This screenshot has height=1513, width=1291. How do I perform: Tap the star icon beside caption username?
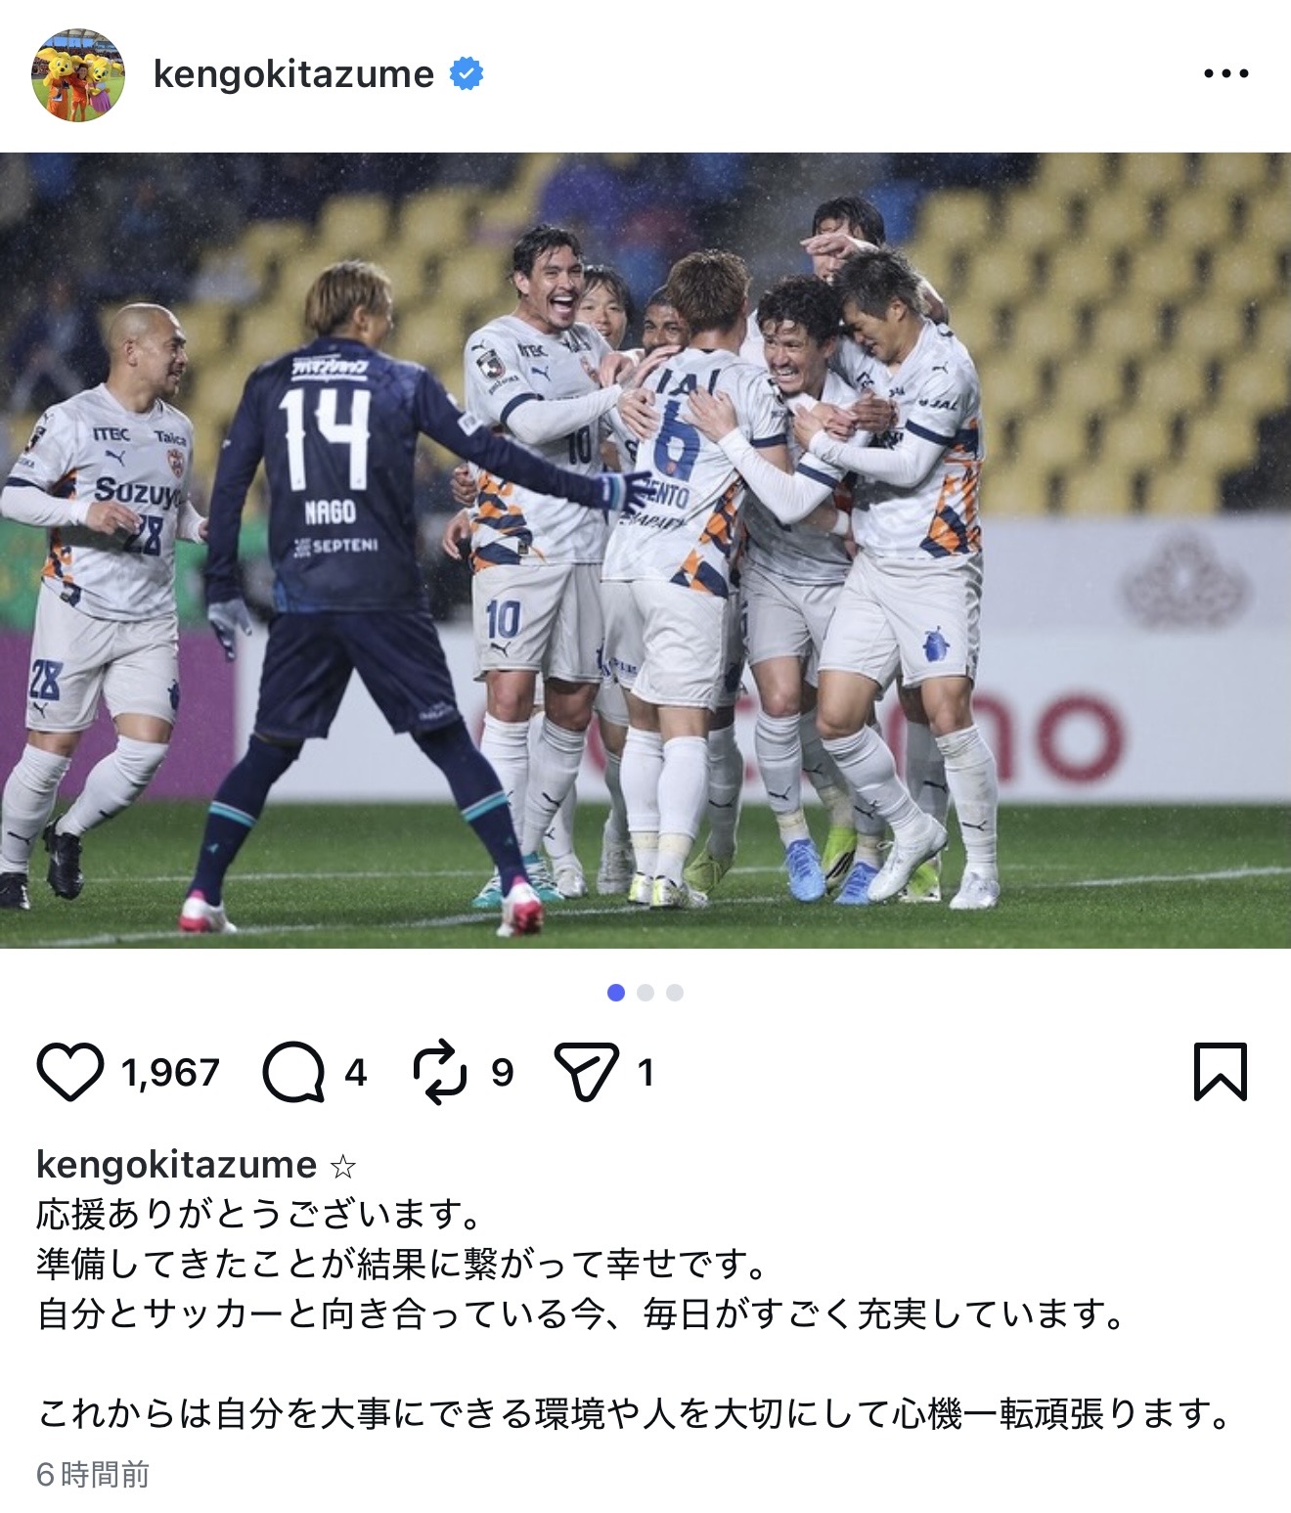click(x=343, y=1167)
